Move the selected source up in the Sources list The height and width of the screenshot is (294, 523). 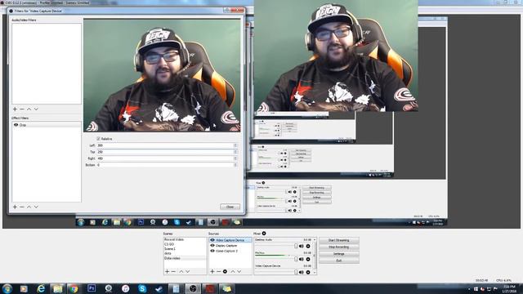(233, 271)
